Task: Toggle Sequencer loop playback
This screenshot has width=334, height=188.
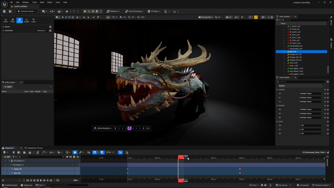Action: click(x=58, y=180)
